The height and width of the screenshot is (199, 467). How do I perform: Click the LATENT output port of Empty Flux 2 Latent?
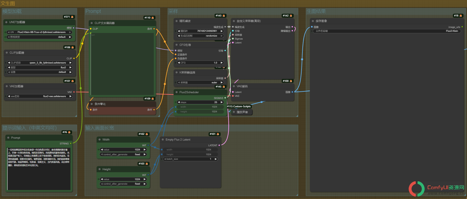[219, 145]
